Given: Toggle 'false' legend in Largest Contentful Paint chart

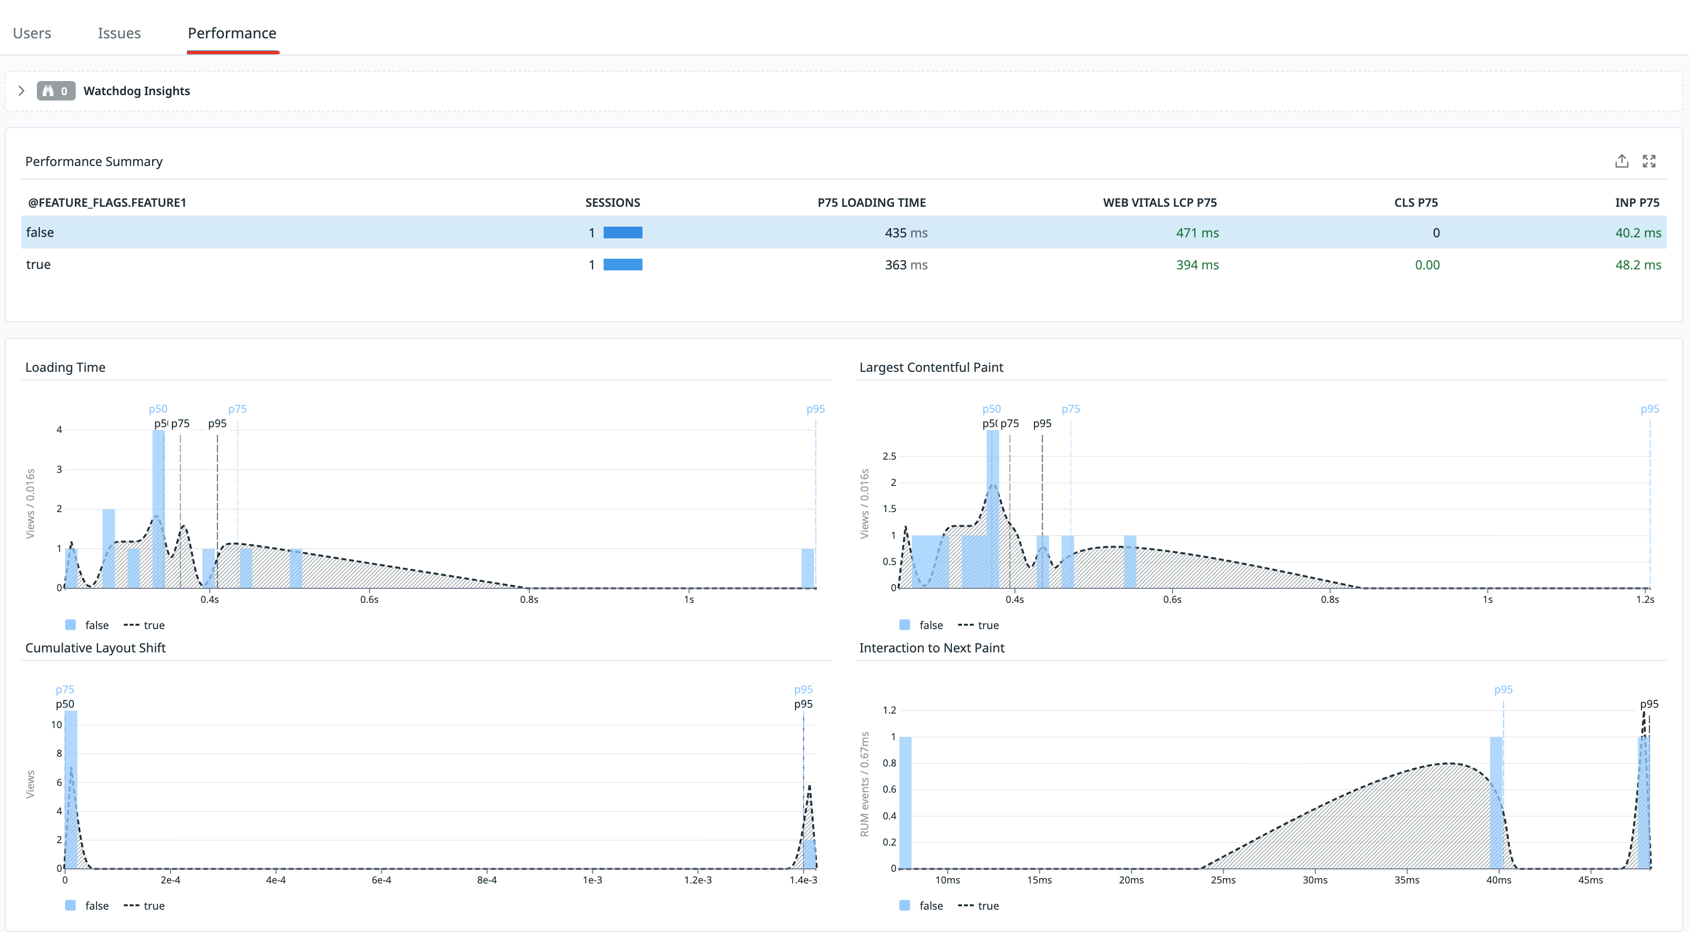Looking at the screenshot, I should tap(930, 625).
